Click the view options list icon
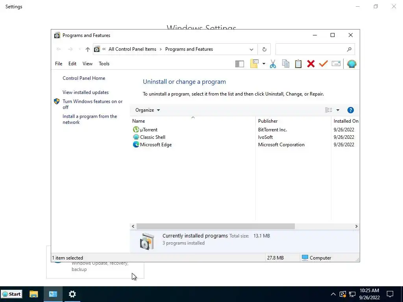Screen dimensions: 403x302 pyautogui.click(x=329, y=110)
